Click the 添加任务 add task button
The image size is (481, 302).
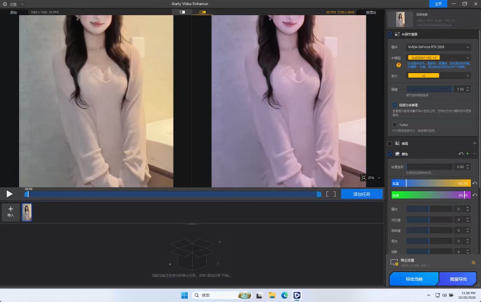pos(362,194)
